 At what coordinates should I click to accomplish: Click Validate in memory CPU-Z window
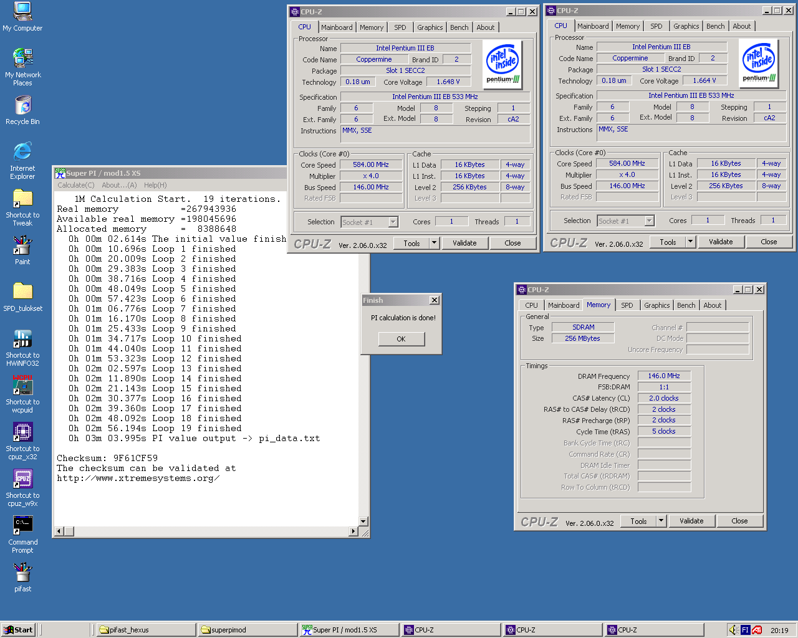click(x=691, y=521)
